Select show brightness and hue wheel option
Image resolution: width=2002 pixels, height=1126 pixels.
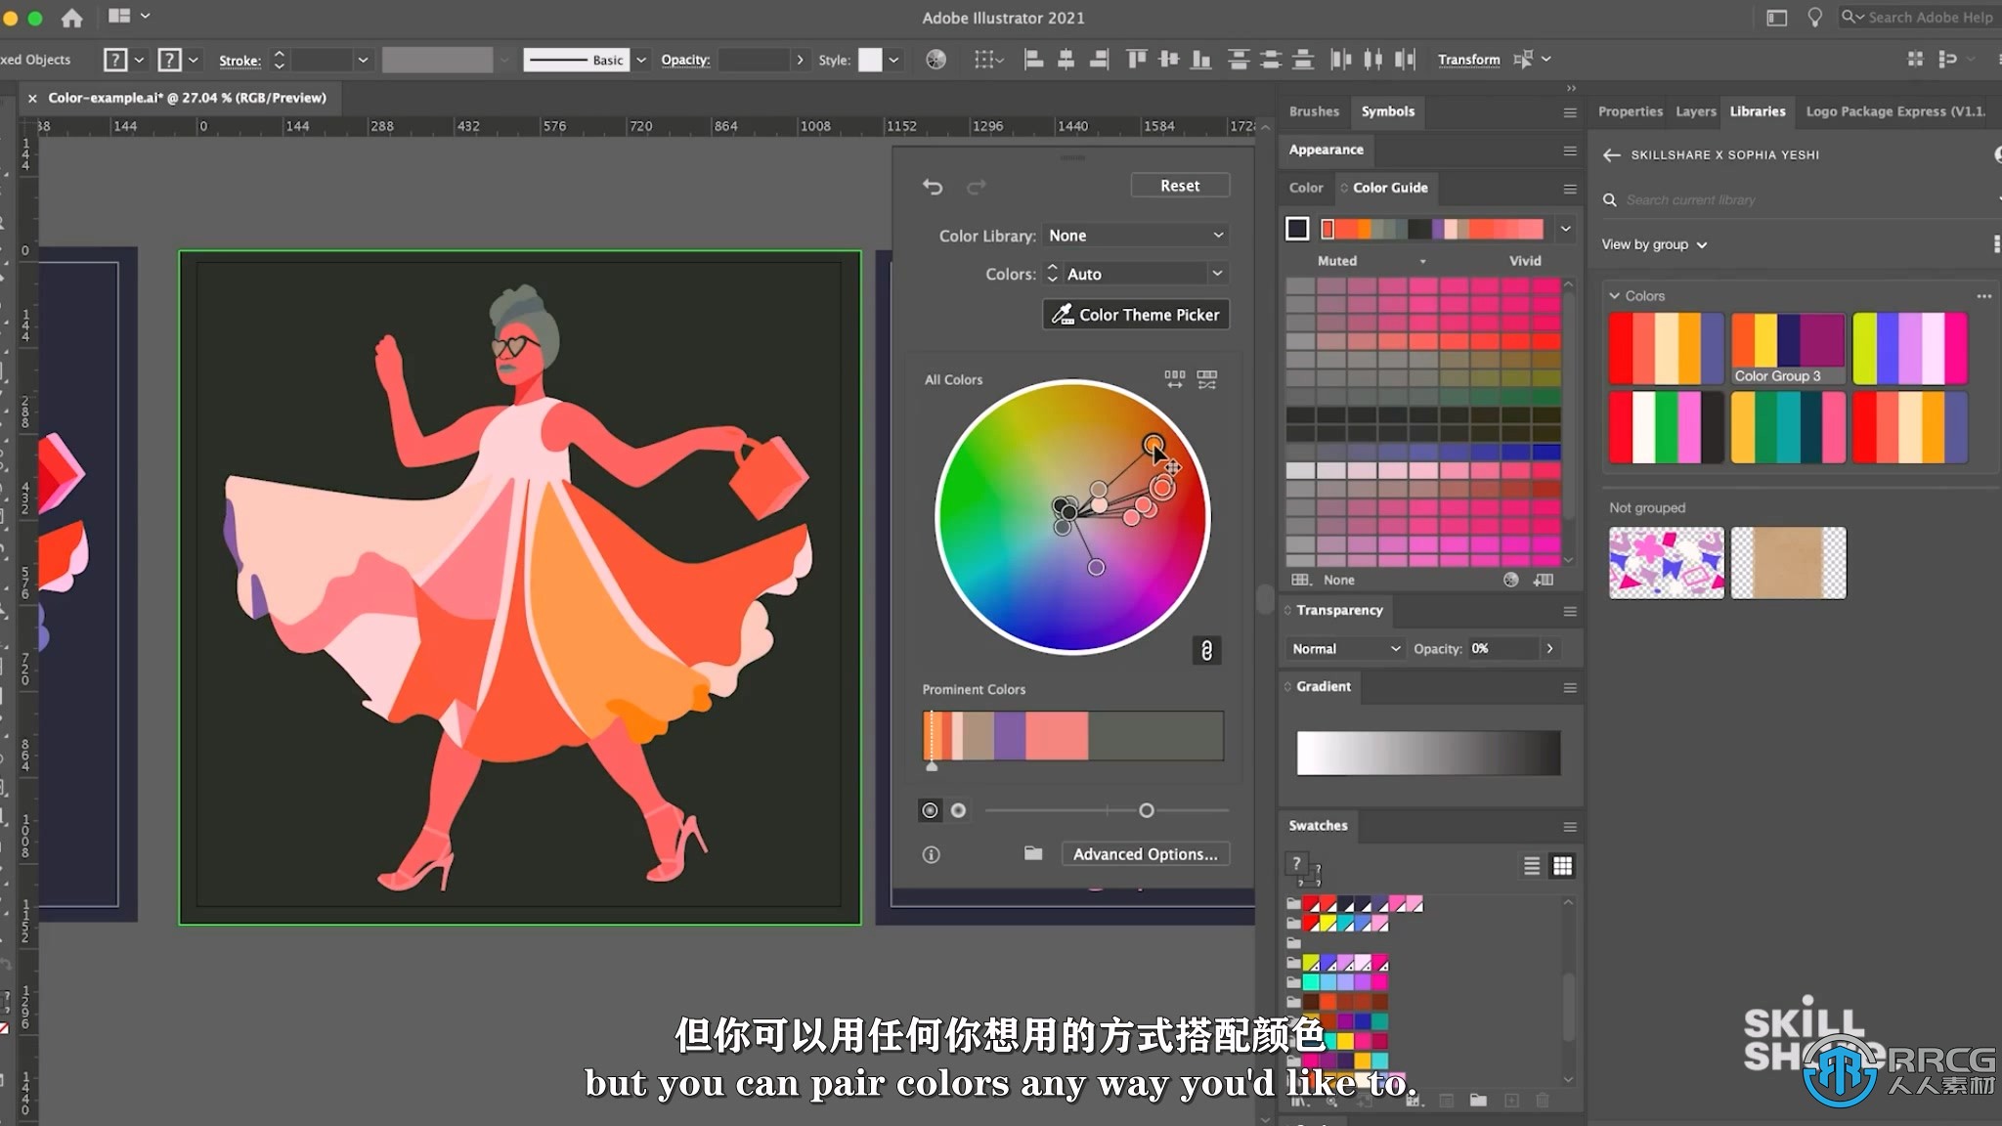(958, 810)
